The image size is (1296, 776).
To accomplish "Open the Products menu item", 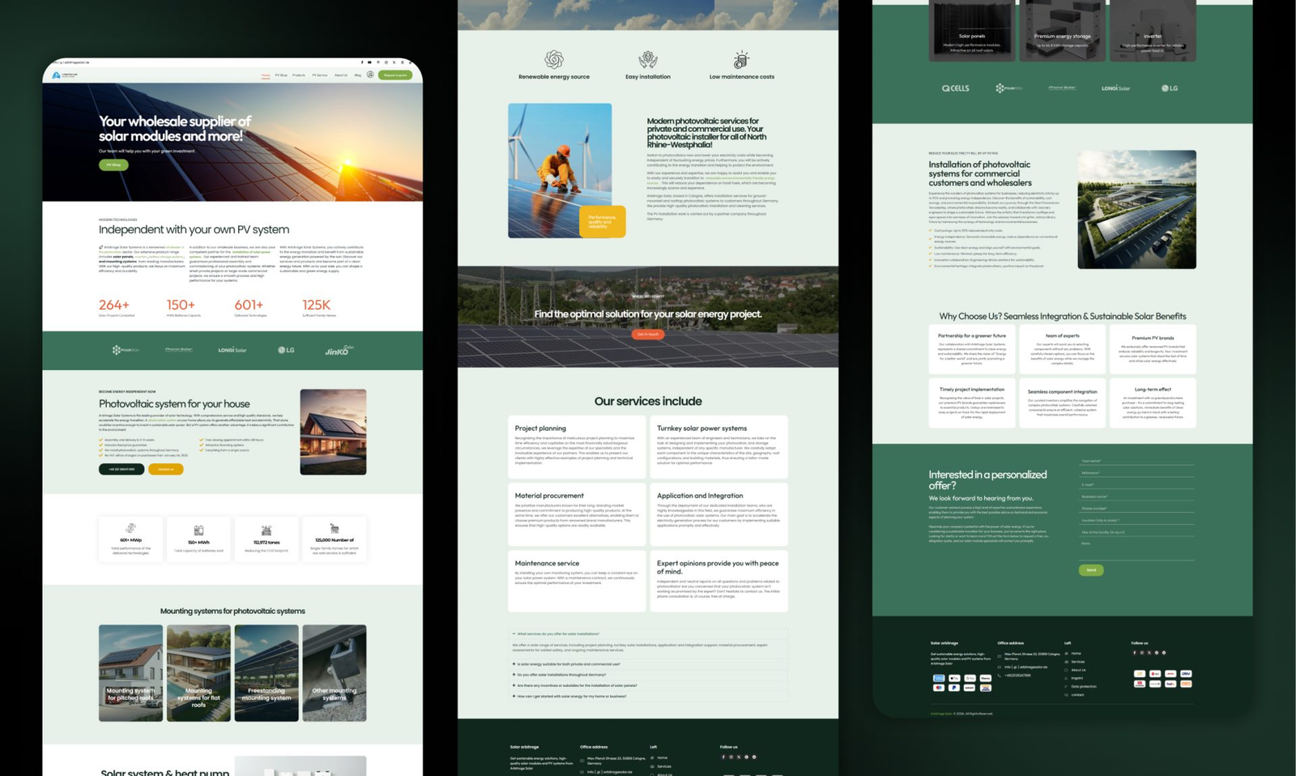I will pyautogui.click(x=299, y=75).
